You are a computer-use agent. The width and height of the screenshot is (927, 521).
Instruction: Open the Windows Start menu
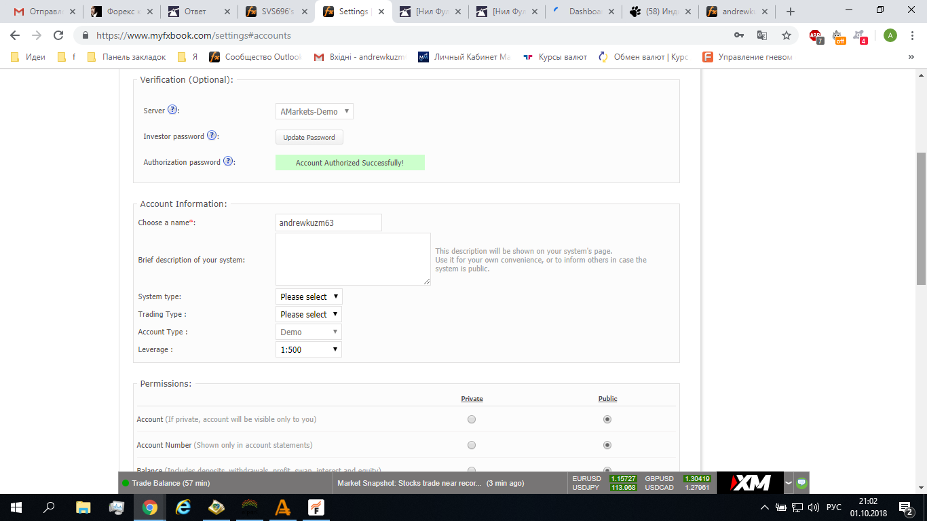(x=16, y=507)
